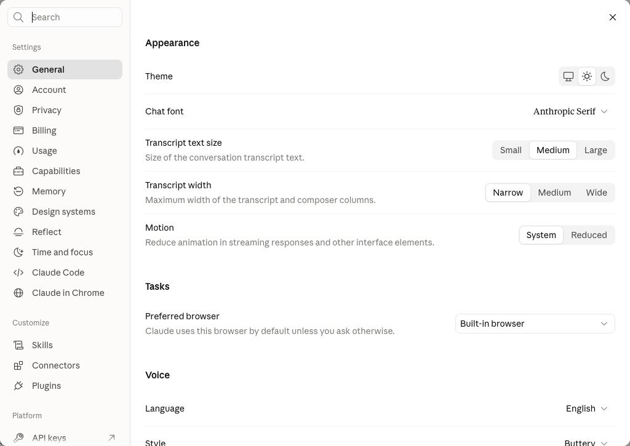Click the Usage gauge icon

[18, 151]
